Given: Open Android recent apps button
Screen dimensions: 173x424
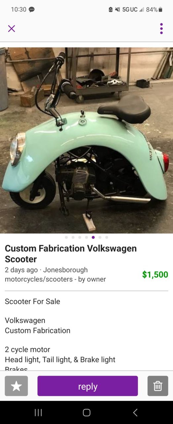Looking at the screenshot, I should 38,412.
